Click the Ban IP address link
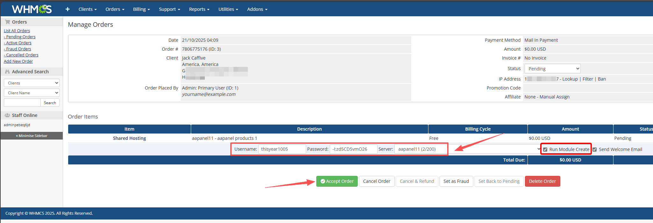This screenshot has height=223, width=653. pyautogui.click(x=602, y=79)
